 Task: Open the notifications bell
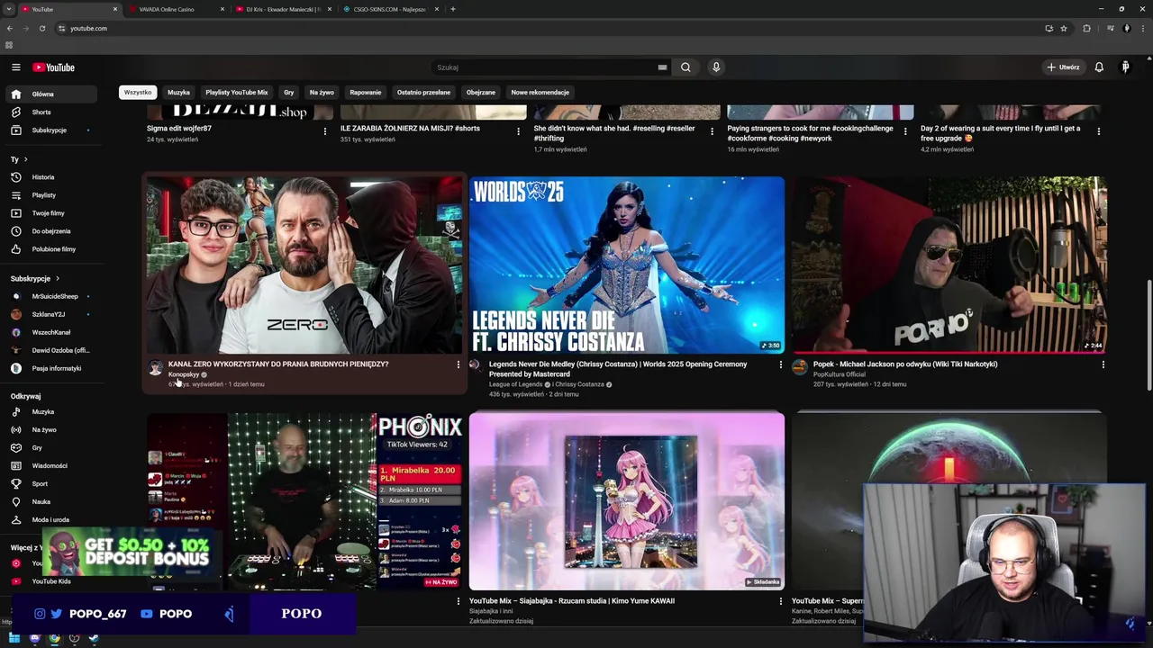1099,67
